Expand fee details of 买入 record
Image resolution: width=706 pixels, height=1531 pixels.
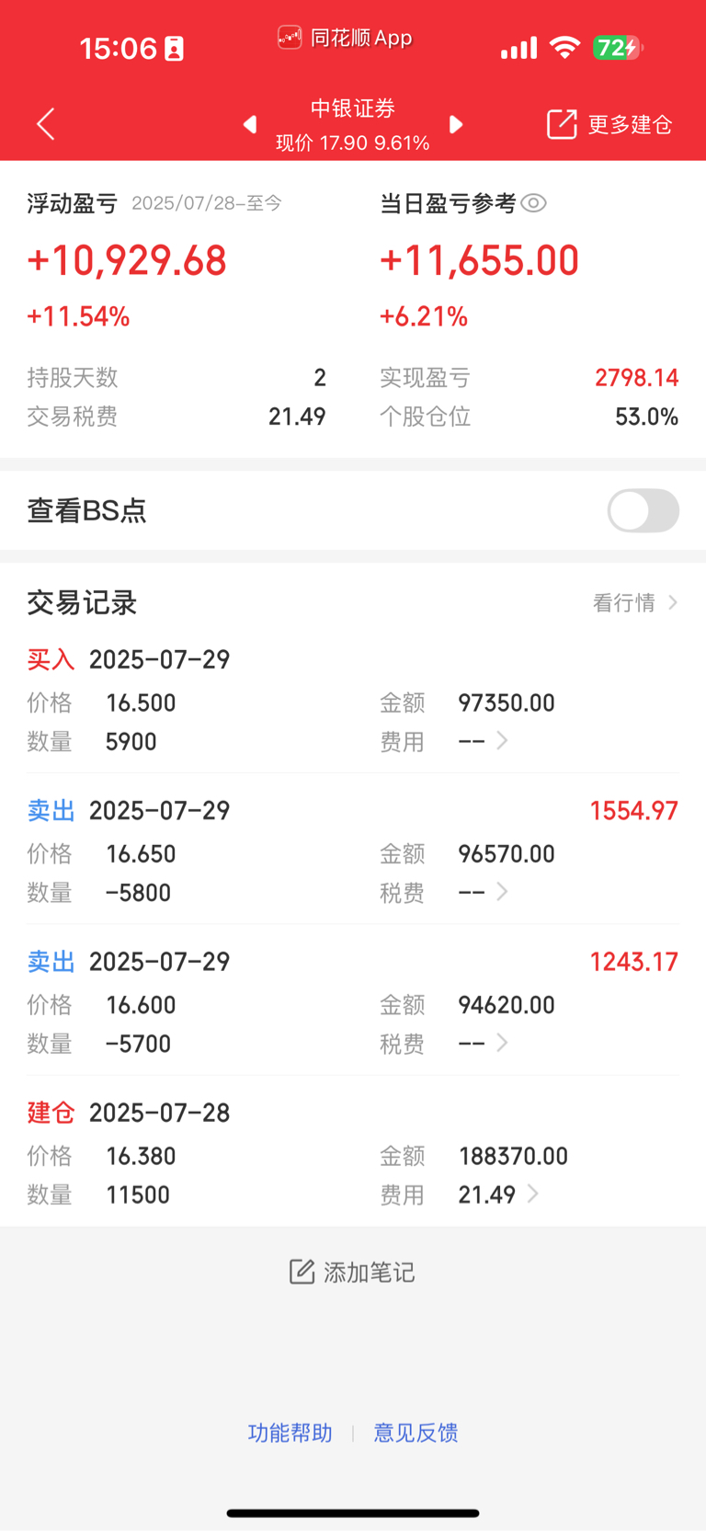(502, 740)
